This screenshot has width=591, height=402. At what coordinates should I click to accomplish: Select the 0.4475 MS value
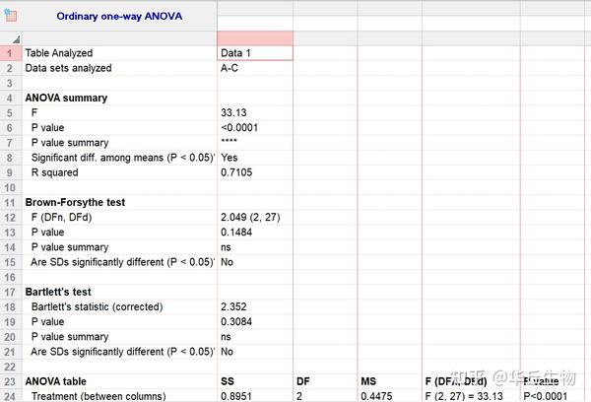point(389,396)
